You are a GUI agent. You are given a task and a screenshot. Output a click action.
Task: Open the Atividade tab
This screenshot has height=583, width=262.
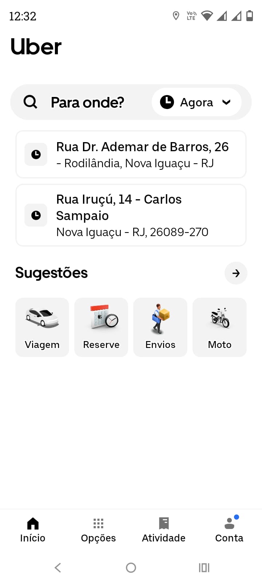(x=164, y=530)
